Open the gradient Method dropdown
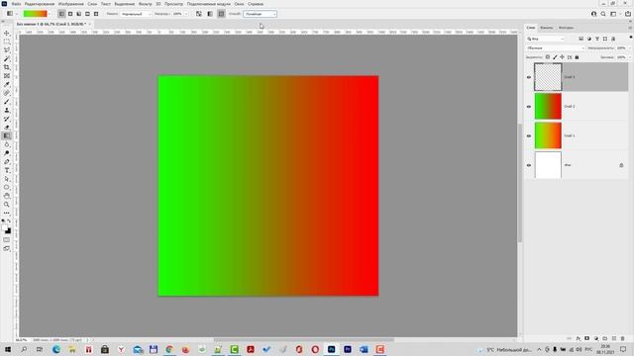 click(x=260, y=14)
